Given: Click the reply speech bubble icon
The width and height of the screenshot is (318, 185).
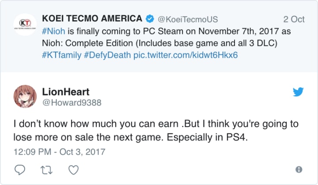Looking at the screenshot, I should click(x=19, y=170).
